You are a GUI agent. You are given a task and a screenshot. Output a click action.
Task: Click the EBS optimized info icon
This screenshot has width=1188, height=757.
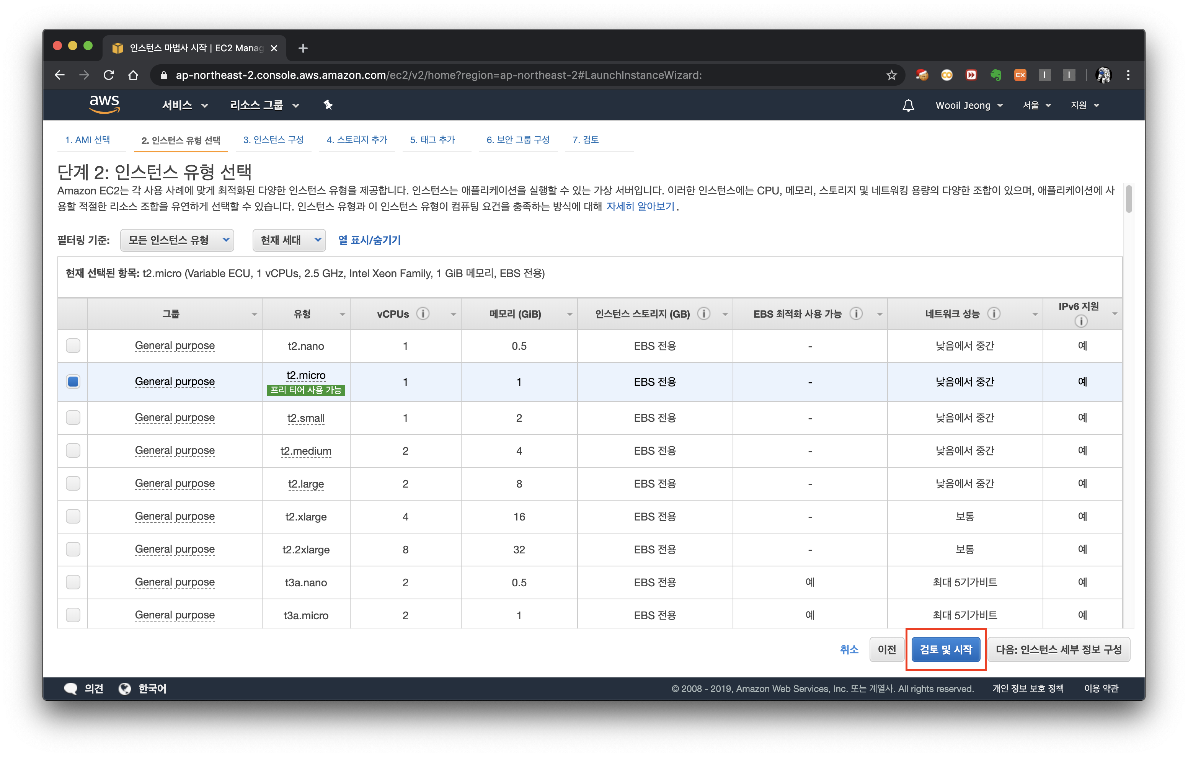(857, 314)
